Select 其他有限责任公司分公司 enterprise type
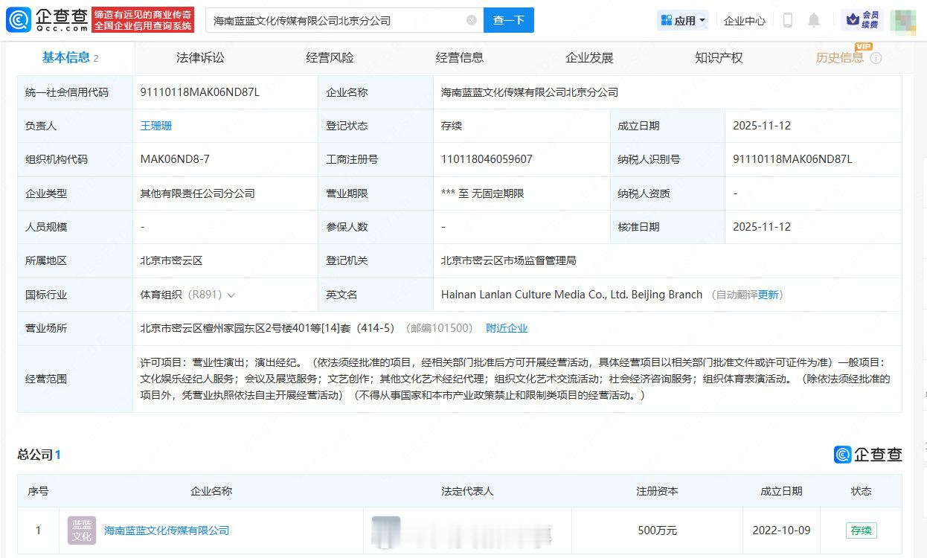 click(198, 193)
